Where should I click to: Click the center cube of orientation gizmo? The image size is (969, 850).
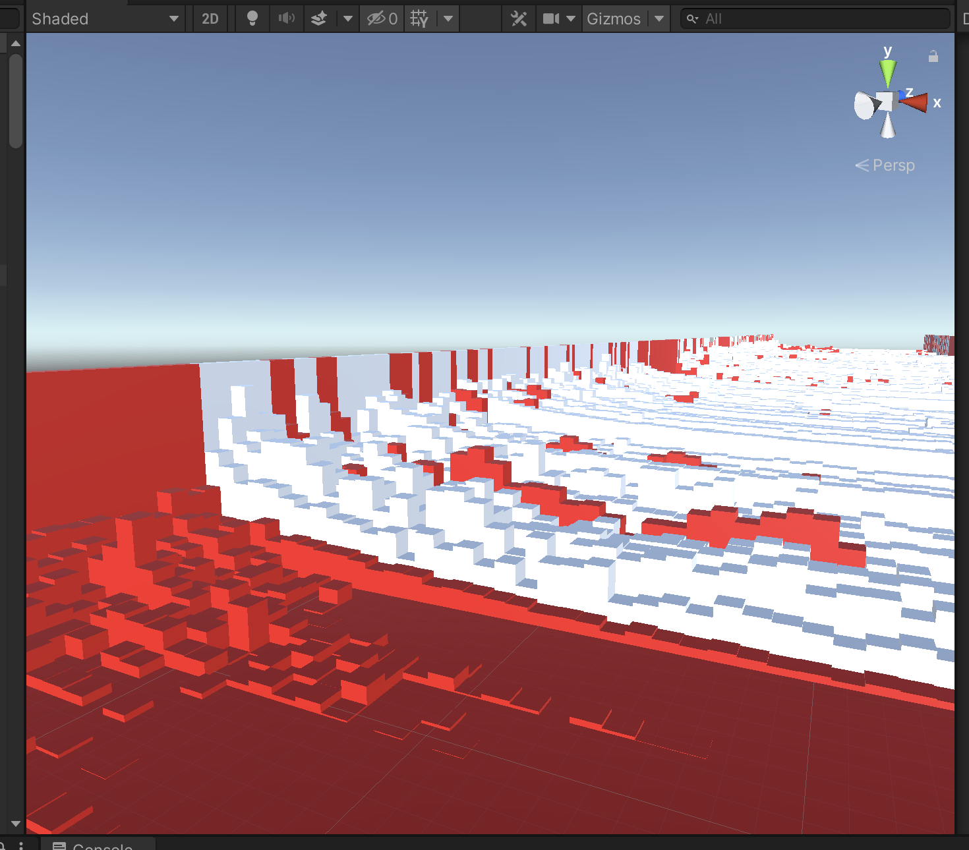pos(887,102)
